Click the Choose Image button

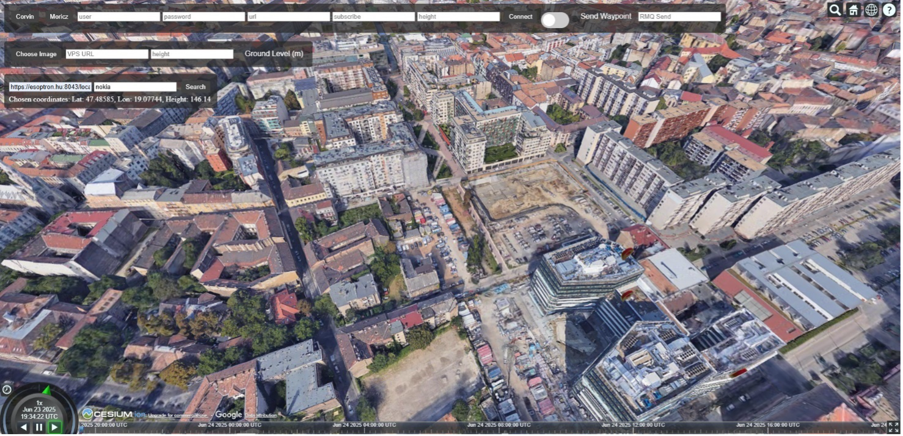point(36,54)
